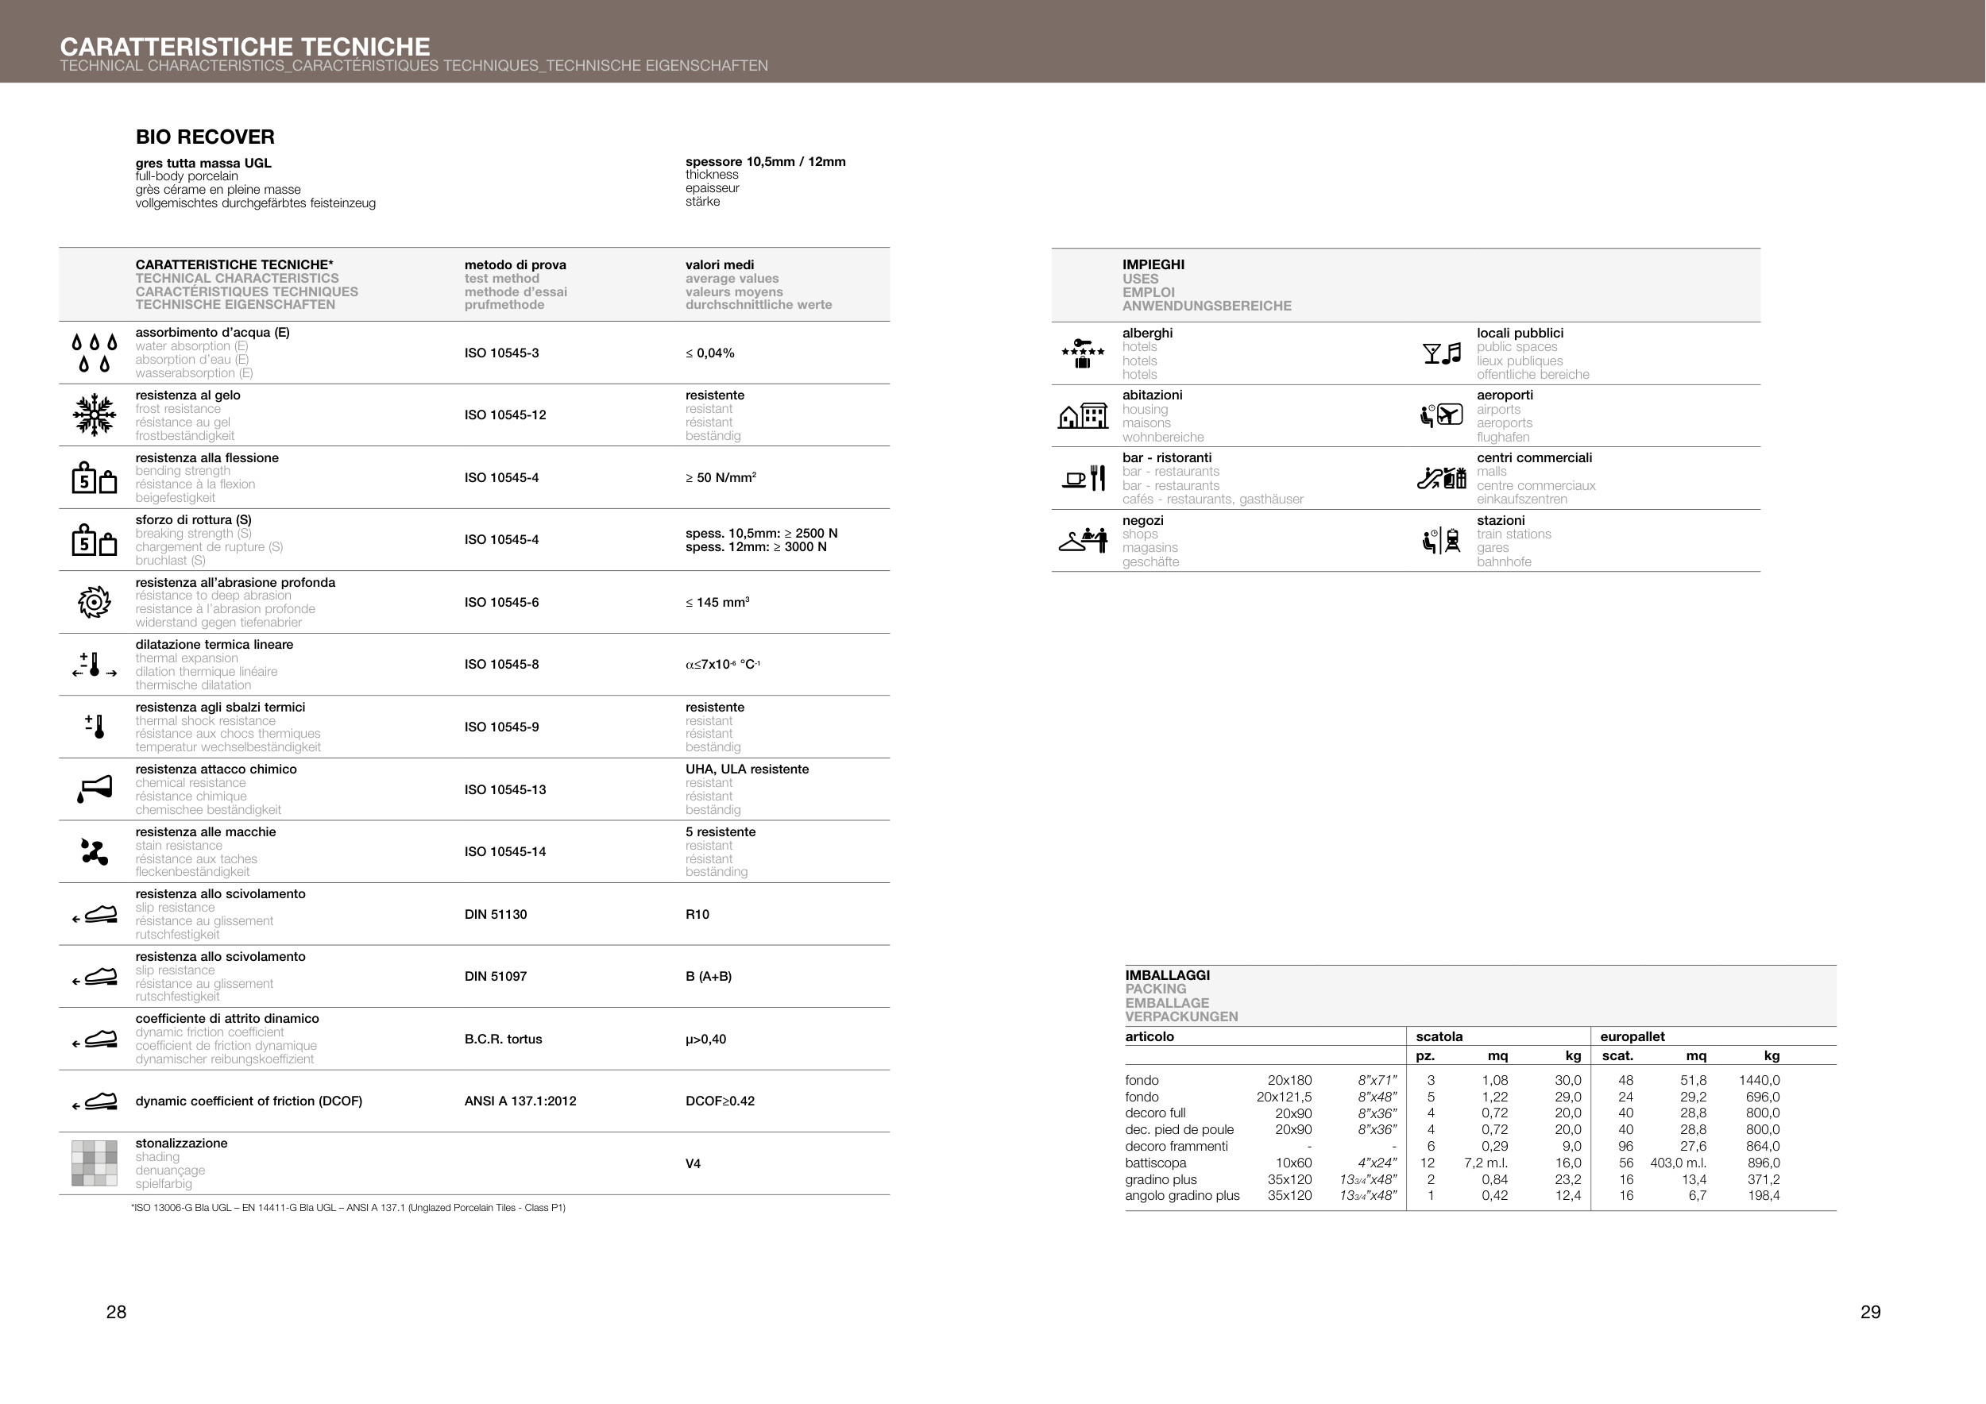Click the airports airplane icon
Viewport: 1986px width, 1404px height.
click(1441, 416)
